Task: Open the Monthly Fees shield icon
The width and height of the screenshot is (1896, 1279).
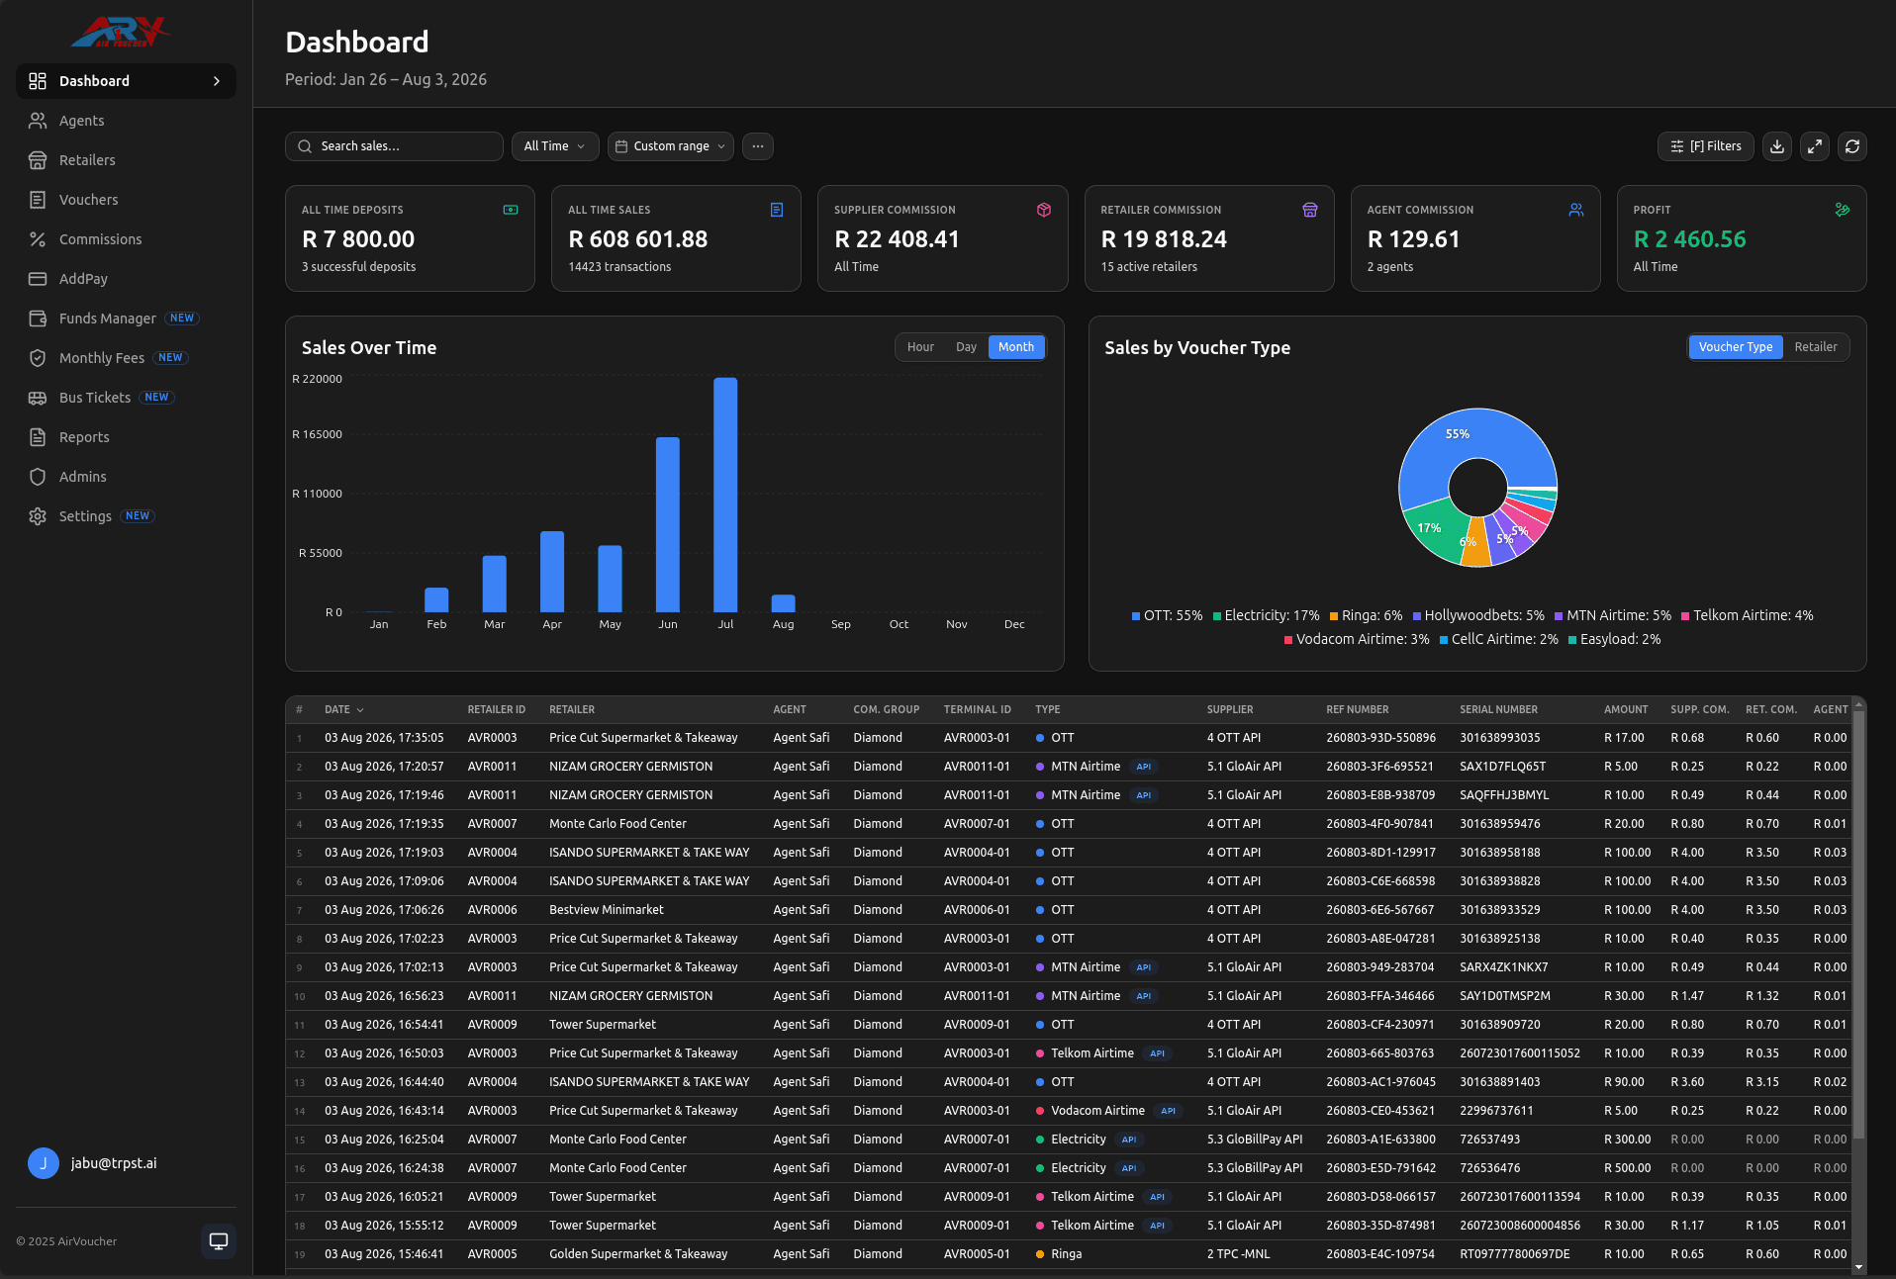Action: pyautogui.click(x=38, y=358)
